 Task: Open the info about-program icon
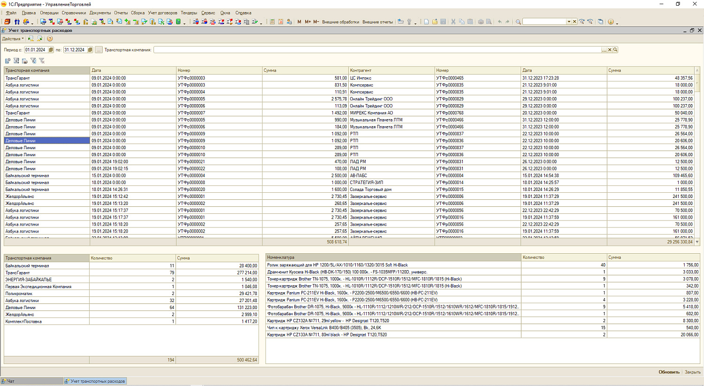coord(611,22)
